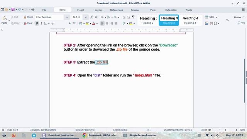Print the document with the printer icon
Viewport: 247px width, 139px height.
(33, 9)
